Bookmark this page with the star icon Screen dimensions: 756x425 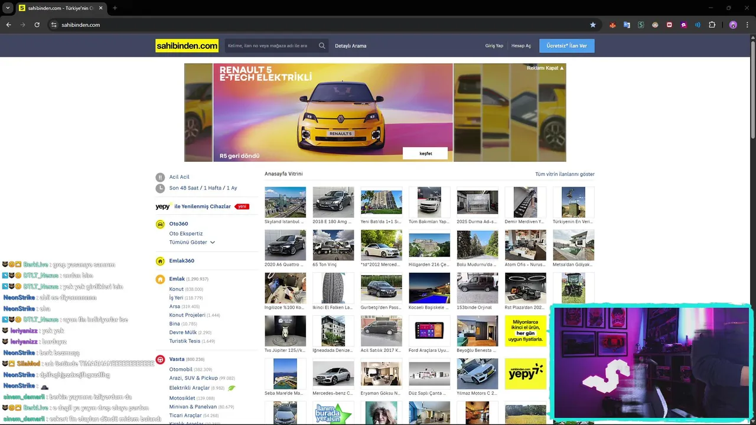click(593, 25)
